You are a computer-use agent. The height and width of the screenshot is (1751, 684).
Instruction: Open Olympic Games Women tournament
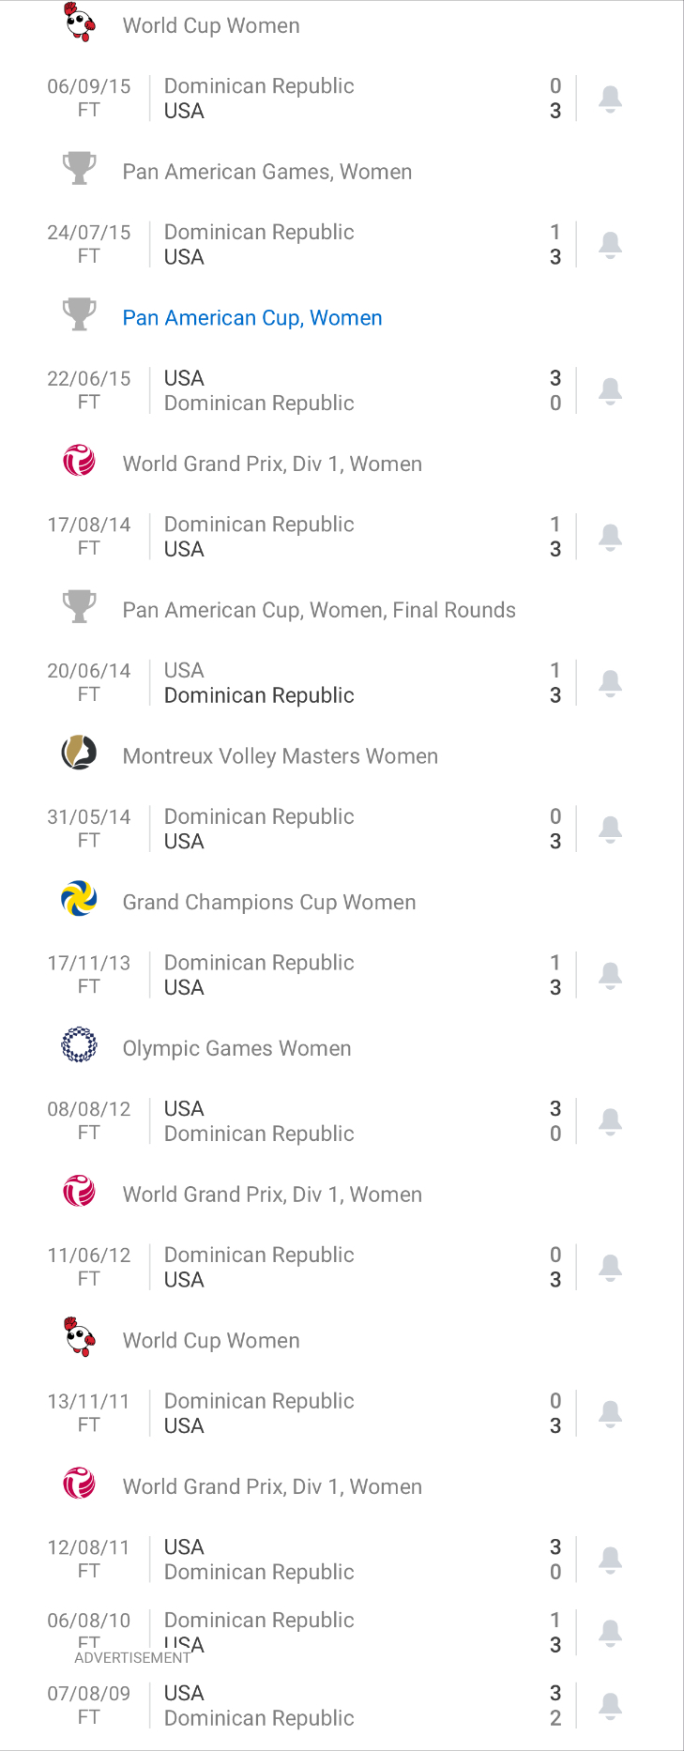pos(236,1048)
